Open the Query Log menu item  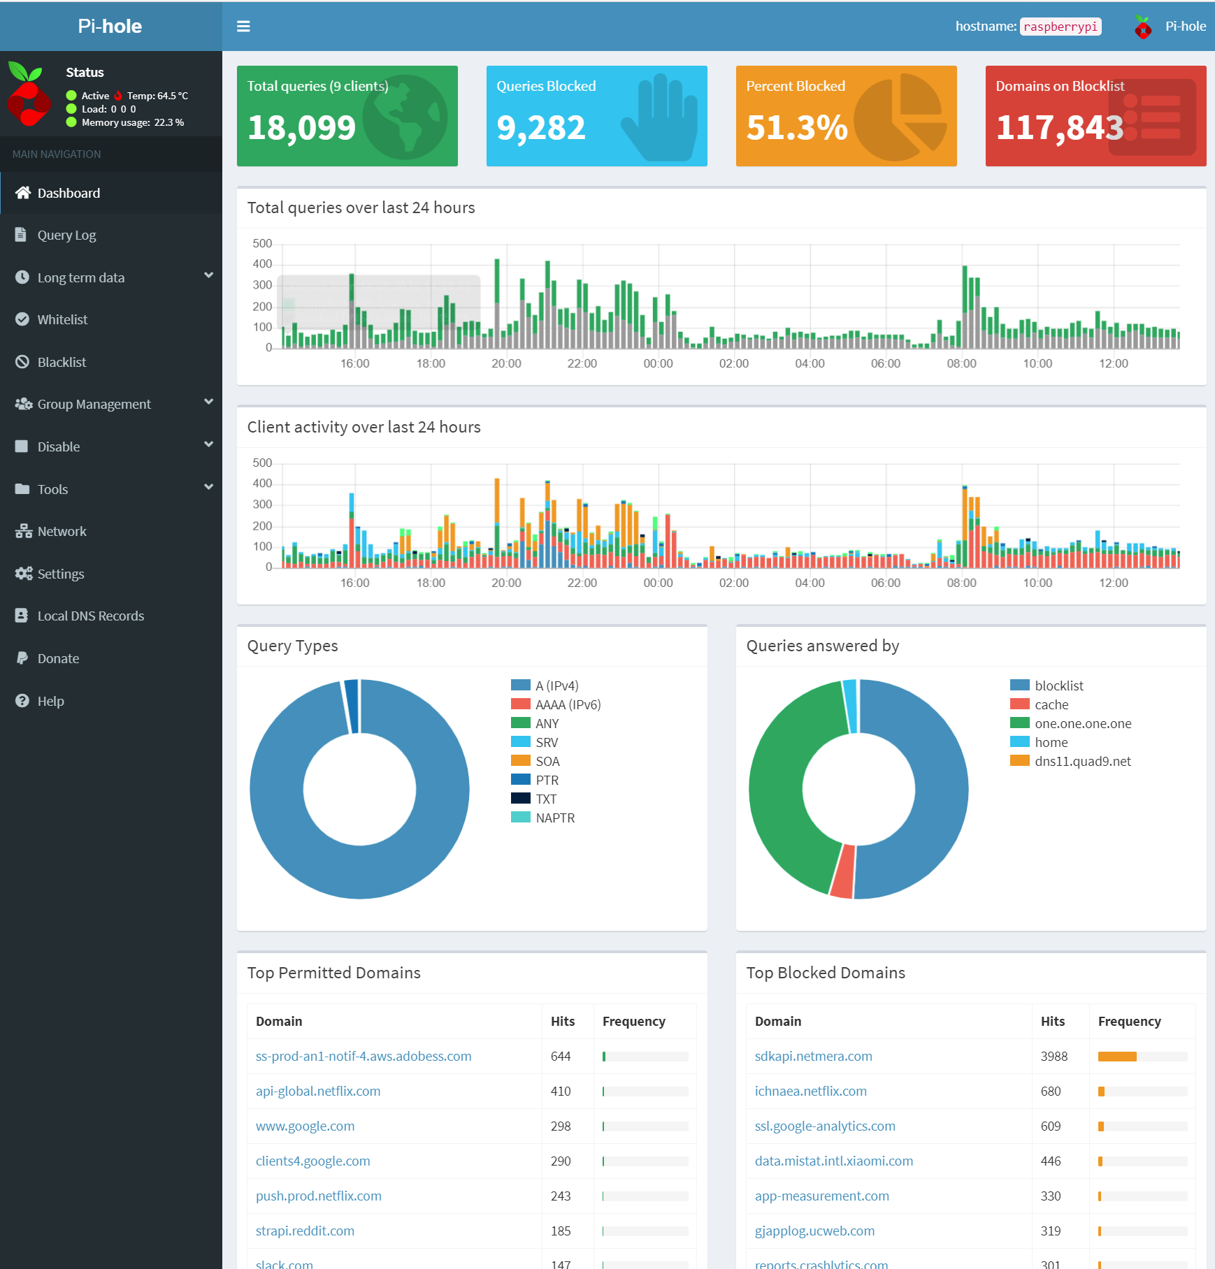pos(111,235)
